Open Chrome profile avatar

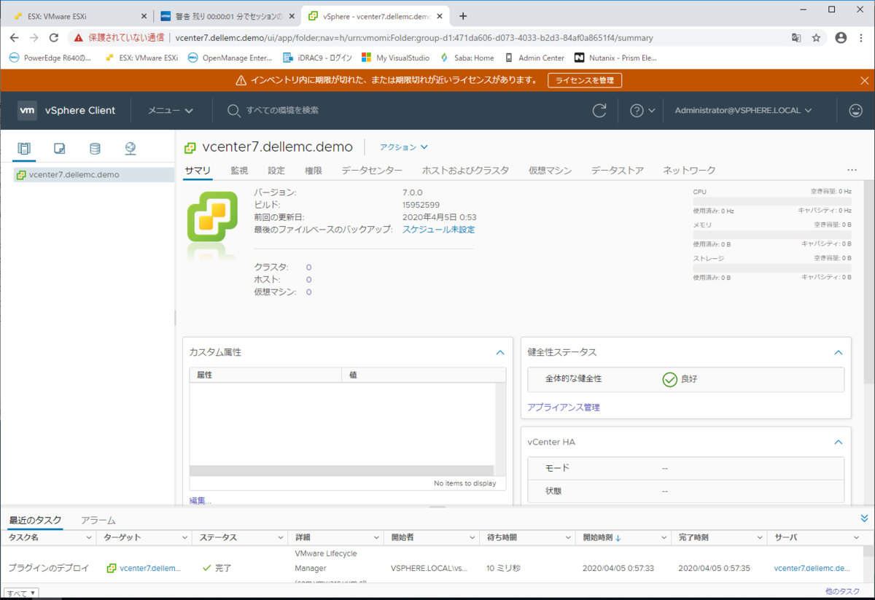pos(841,38)
